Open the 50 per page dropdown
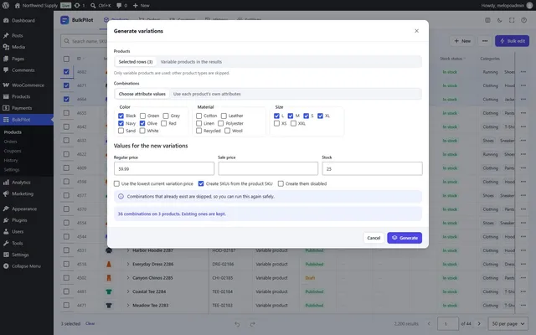 coord(508,324)
